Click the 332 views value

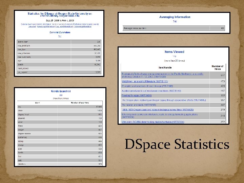[223, 95]
